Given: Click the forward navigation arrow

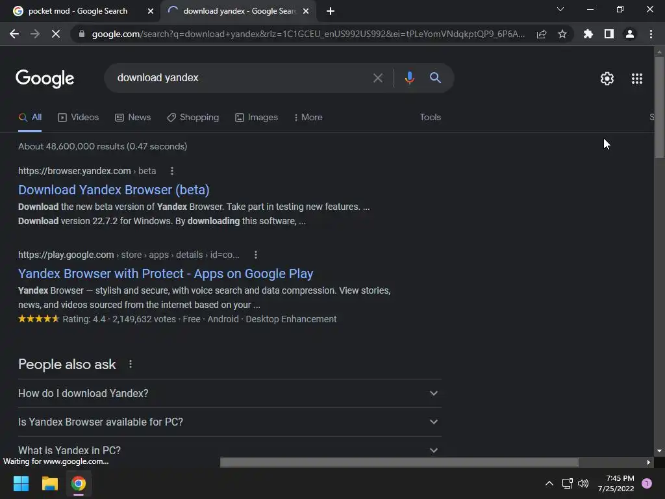Looking at the screenshot, I should point(35,34).
